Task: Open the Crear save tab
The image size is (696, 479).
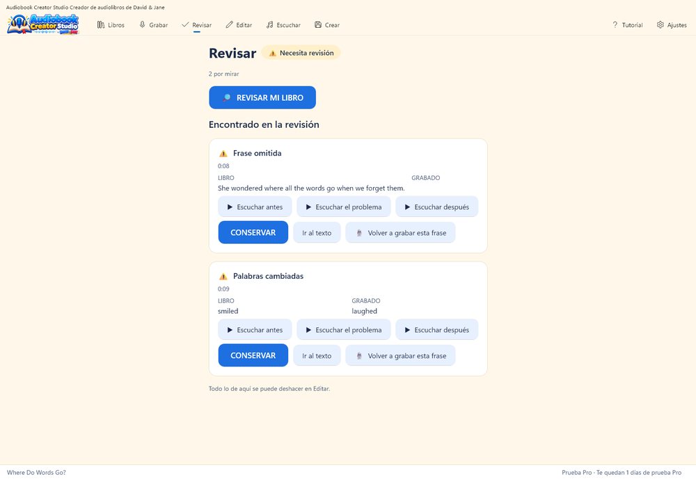Action: pos(327,25)
